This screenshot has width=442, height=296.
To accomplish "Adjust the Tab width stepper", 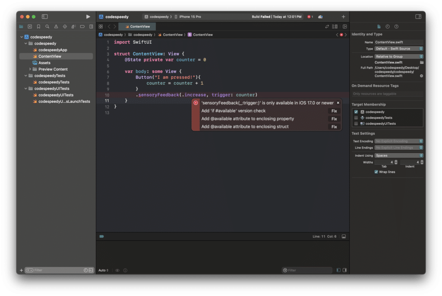I will coord(396,162).
